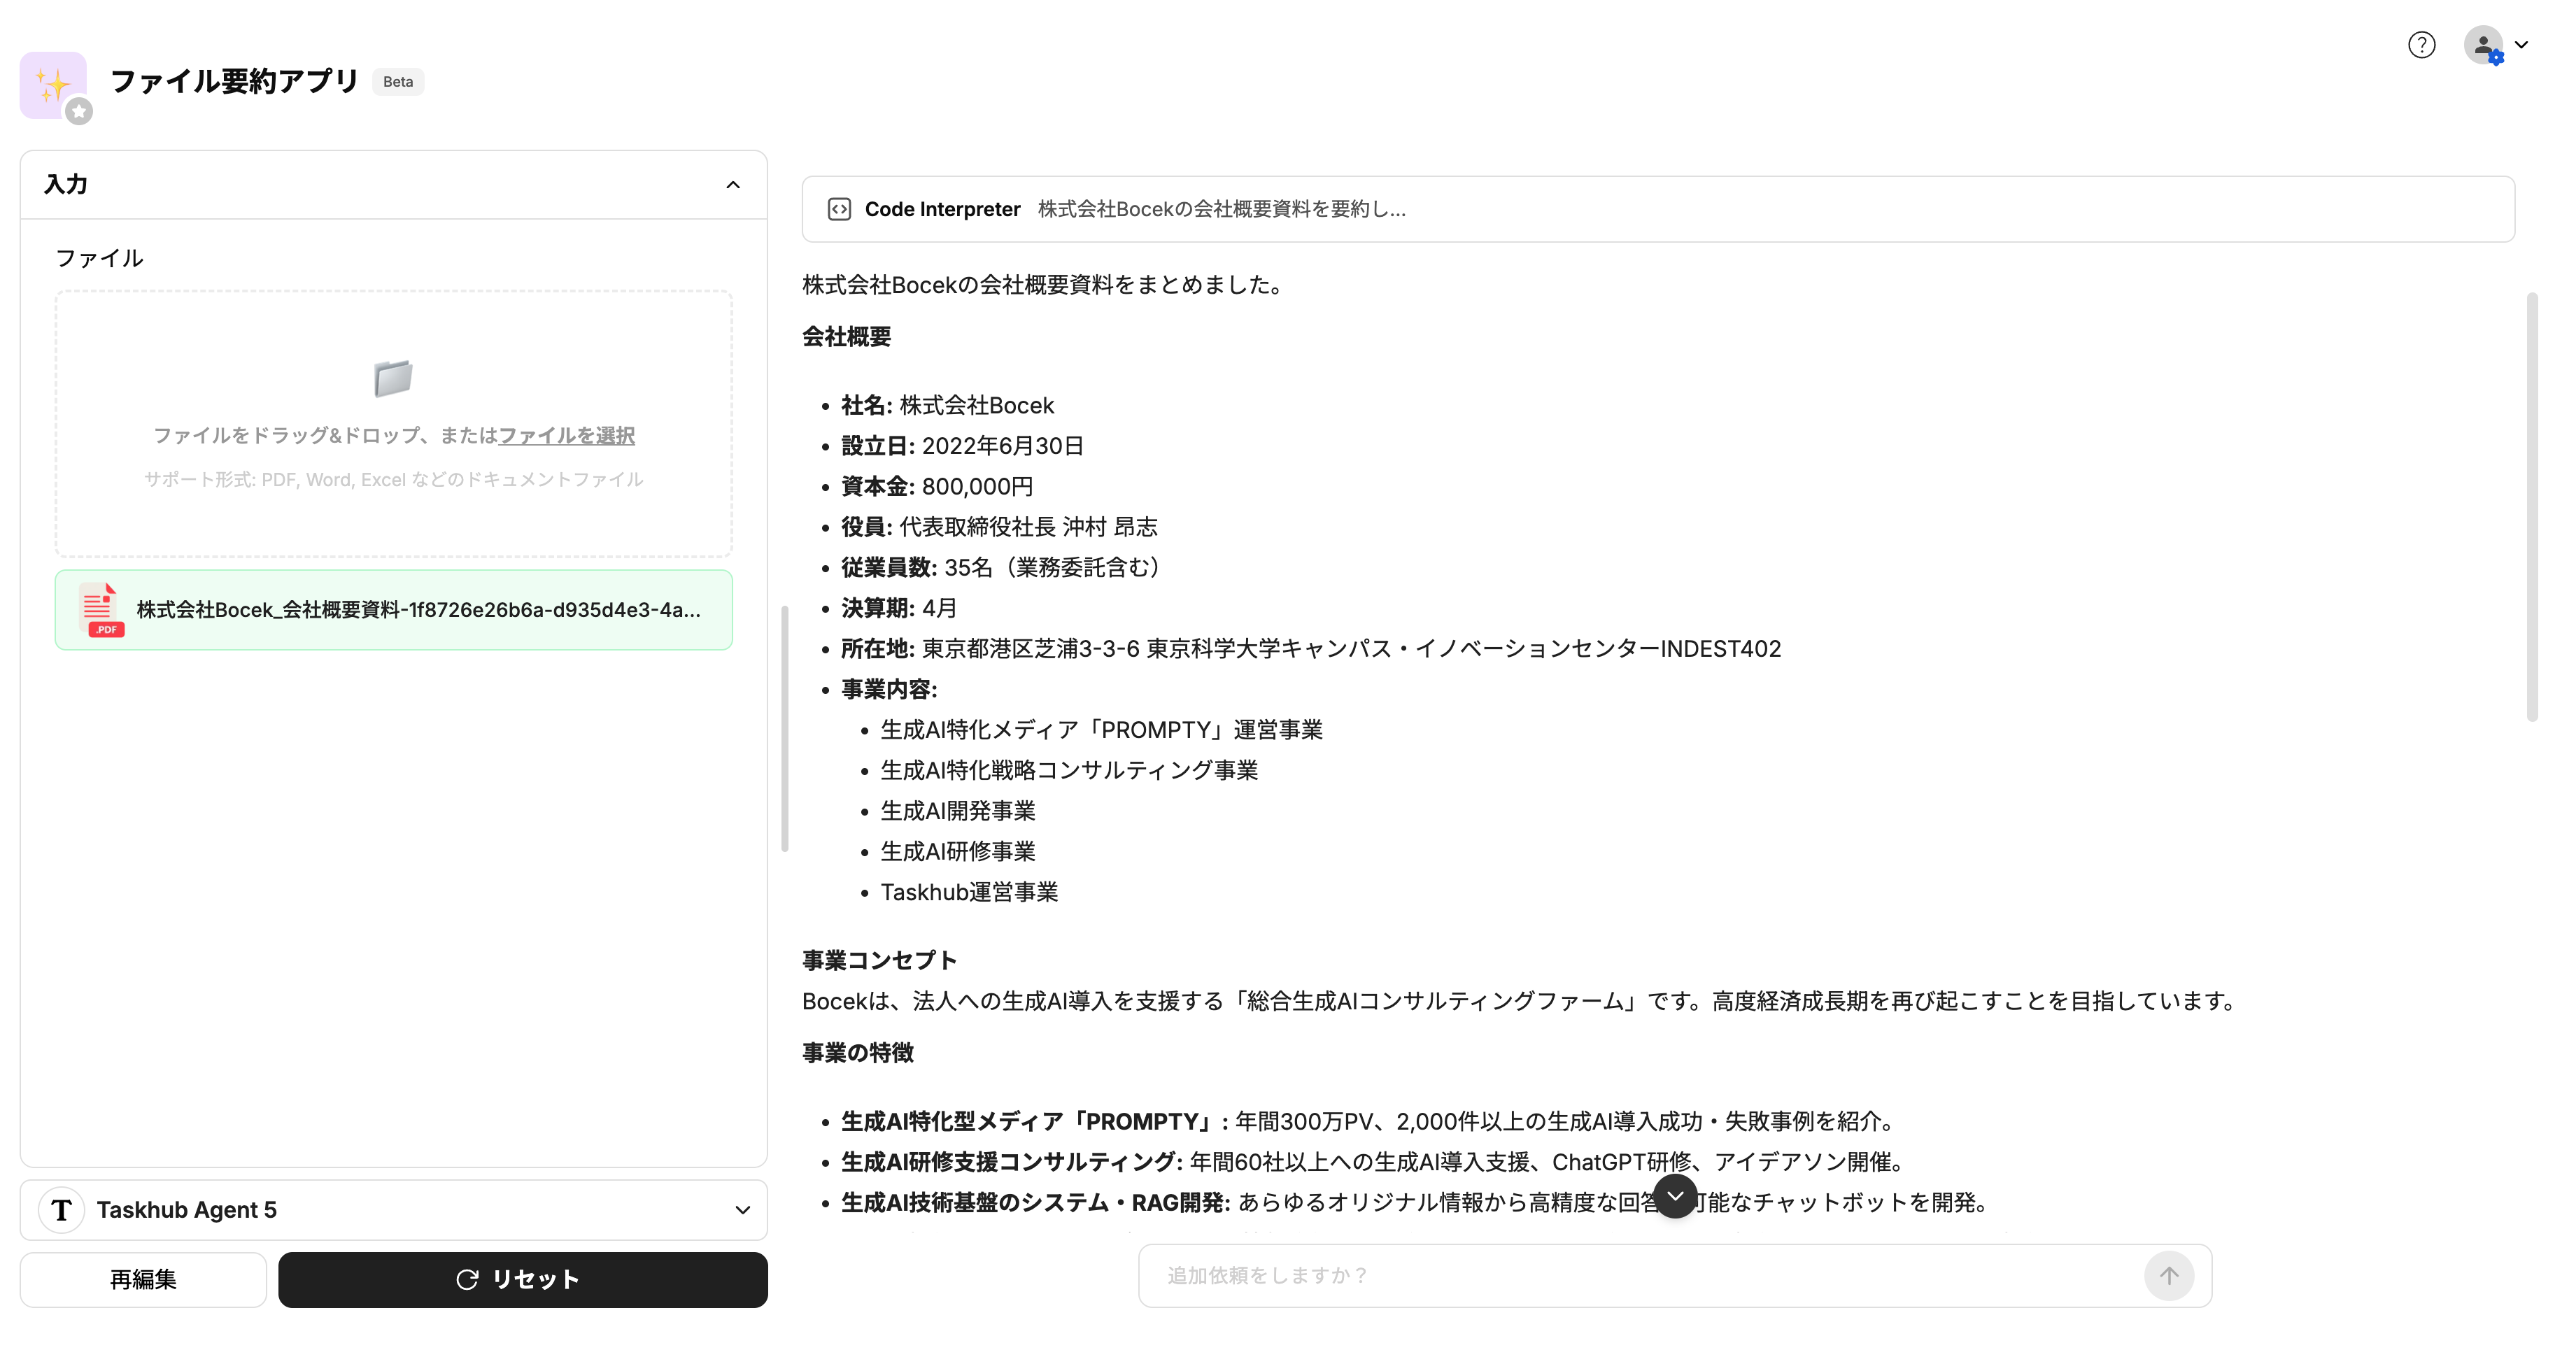This screenshot has height=1350, width=2576.
Task: Open the user account avatar menu
Action: tap(2484, 45)
